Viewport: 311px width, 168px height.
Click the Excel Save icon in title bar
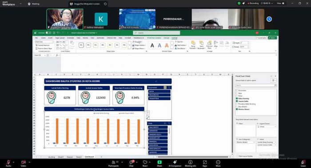click(x=54, y=33)
